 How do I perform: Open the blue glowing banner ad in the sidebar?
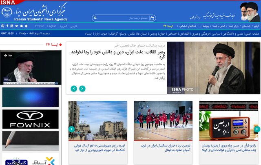pos(31,97)
